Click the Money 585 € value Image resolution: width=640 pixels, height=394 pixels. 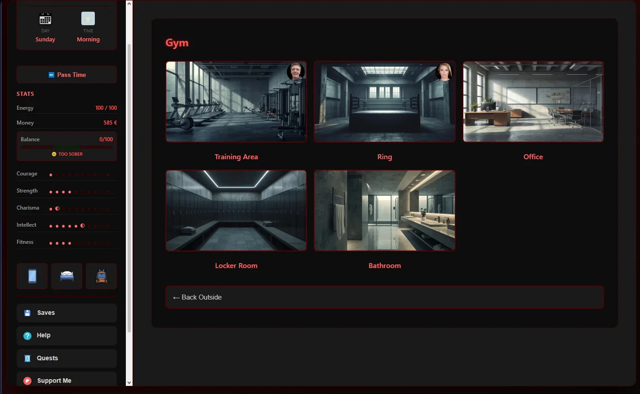click(110, 123)
